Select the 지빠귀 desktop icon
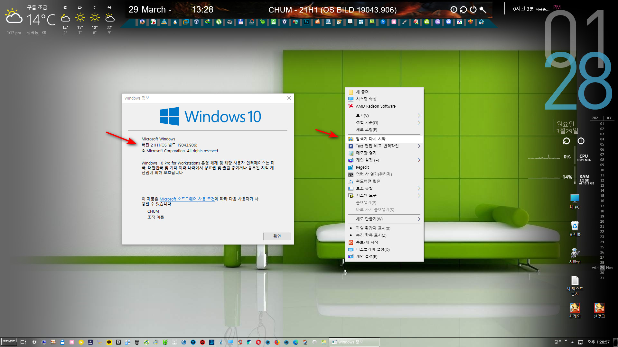The image size is (618, 347). pos(575,256)
